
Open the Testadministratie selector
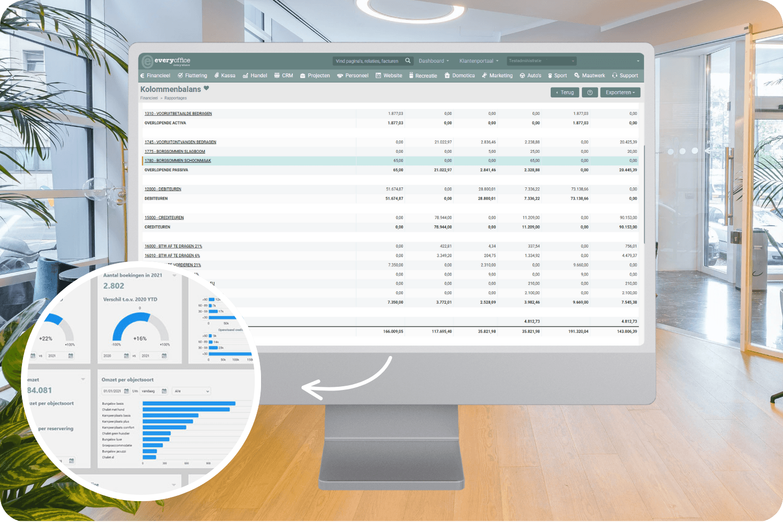pyautogui.click(x=541, y=61)
